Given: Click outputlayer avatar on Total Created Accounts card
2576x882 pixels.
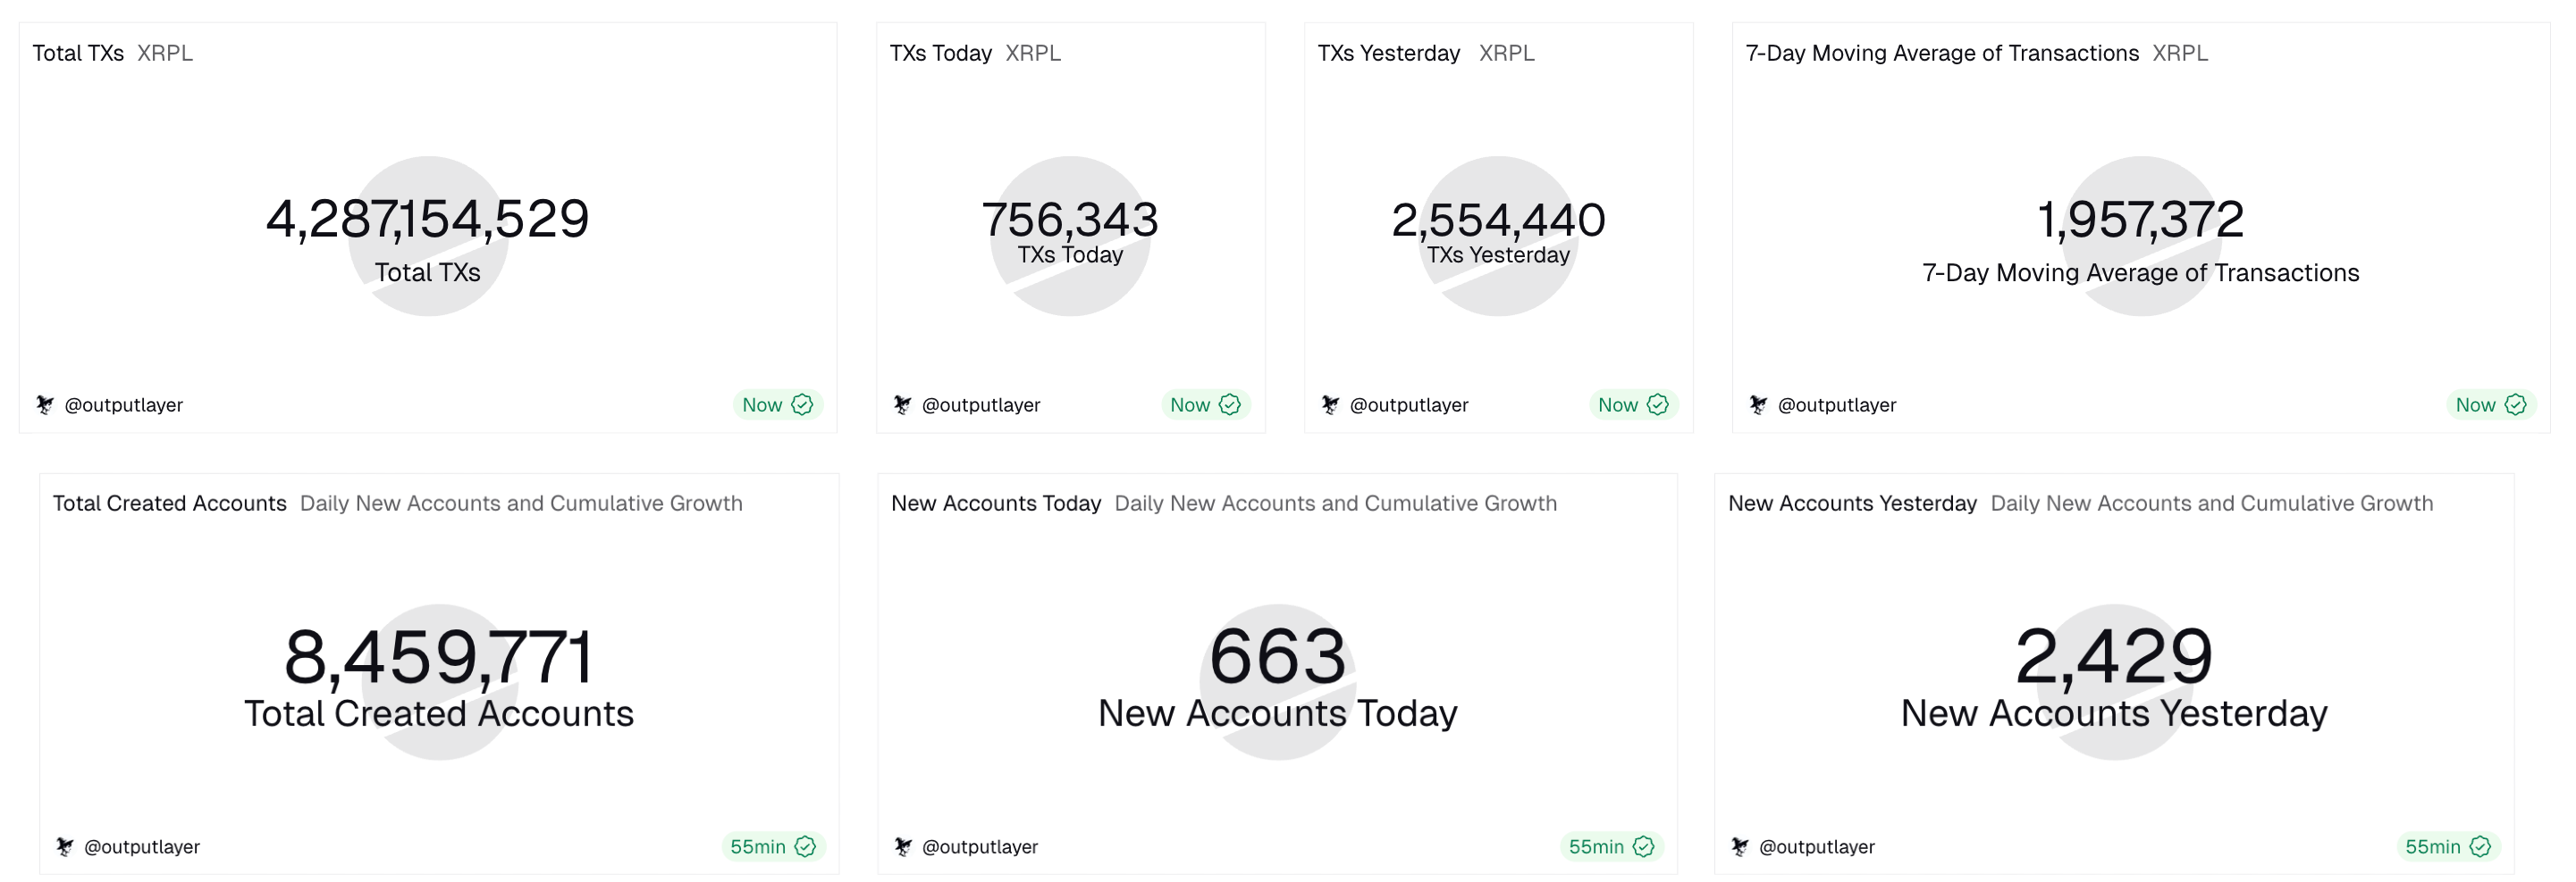Looking at the screenshot, I should pyautogui.click(x=65, y=847).
